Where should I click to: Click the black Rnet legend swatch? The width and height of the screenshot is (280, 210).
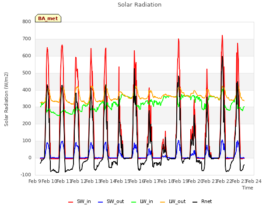click(195, 202)
